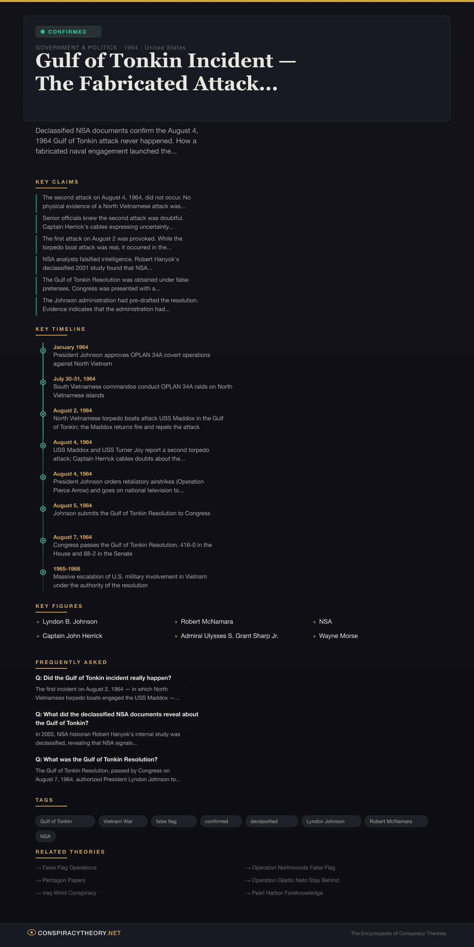474x947 pixels.
Task: Click the ConspiracyTheory.net site name
Action: tap(79, 933)
